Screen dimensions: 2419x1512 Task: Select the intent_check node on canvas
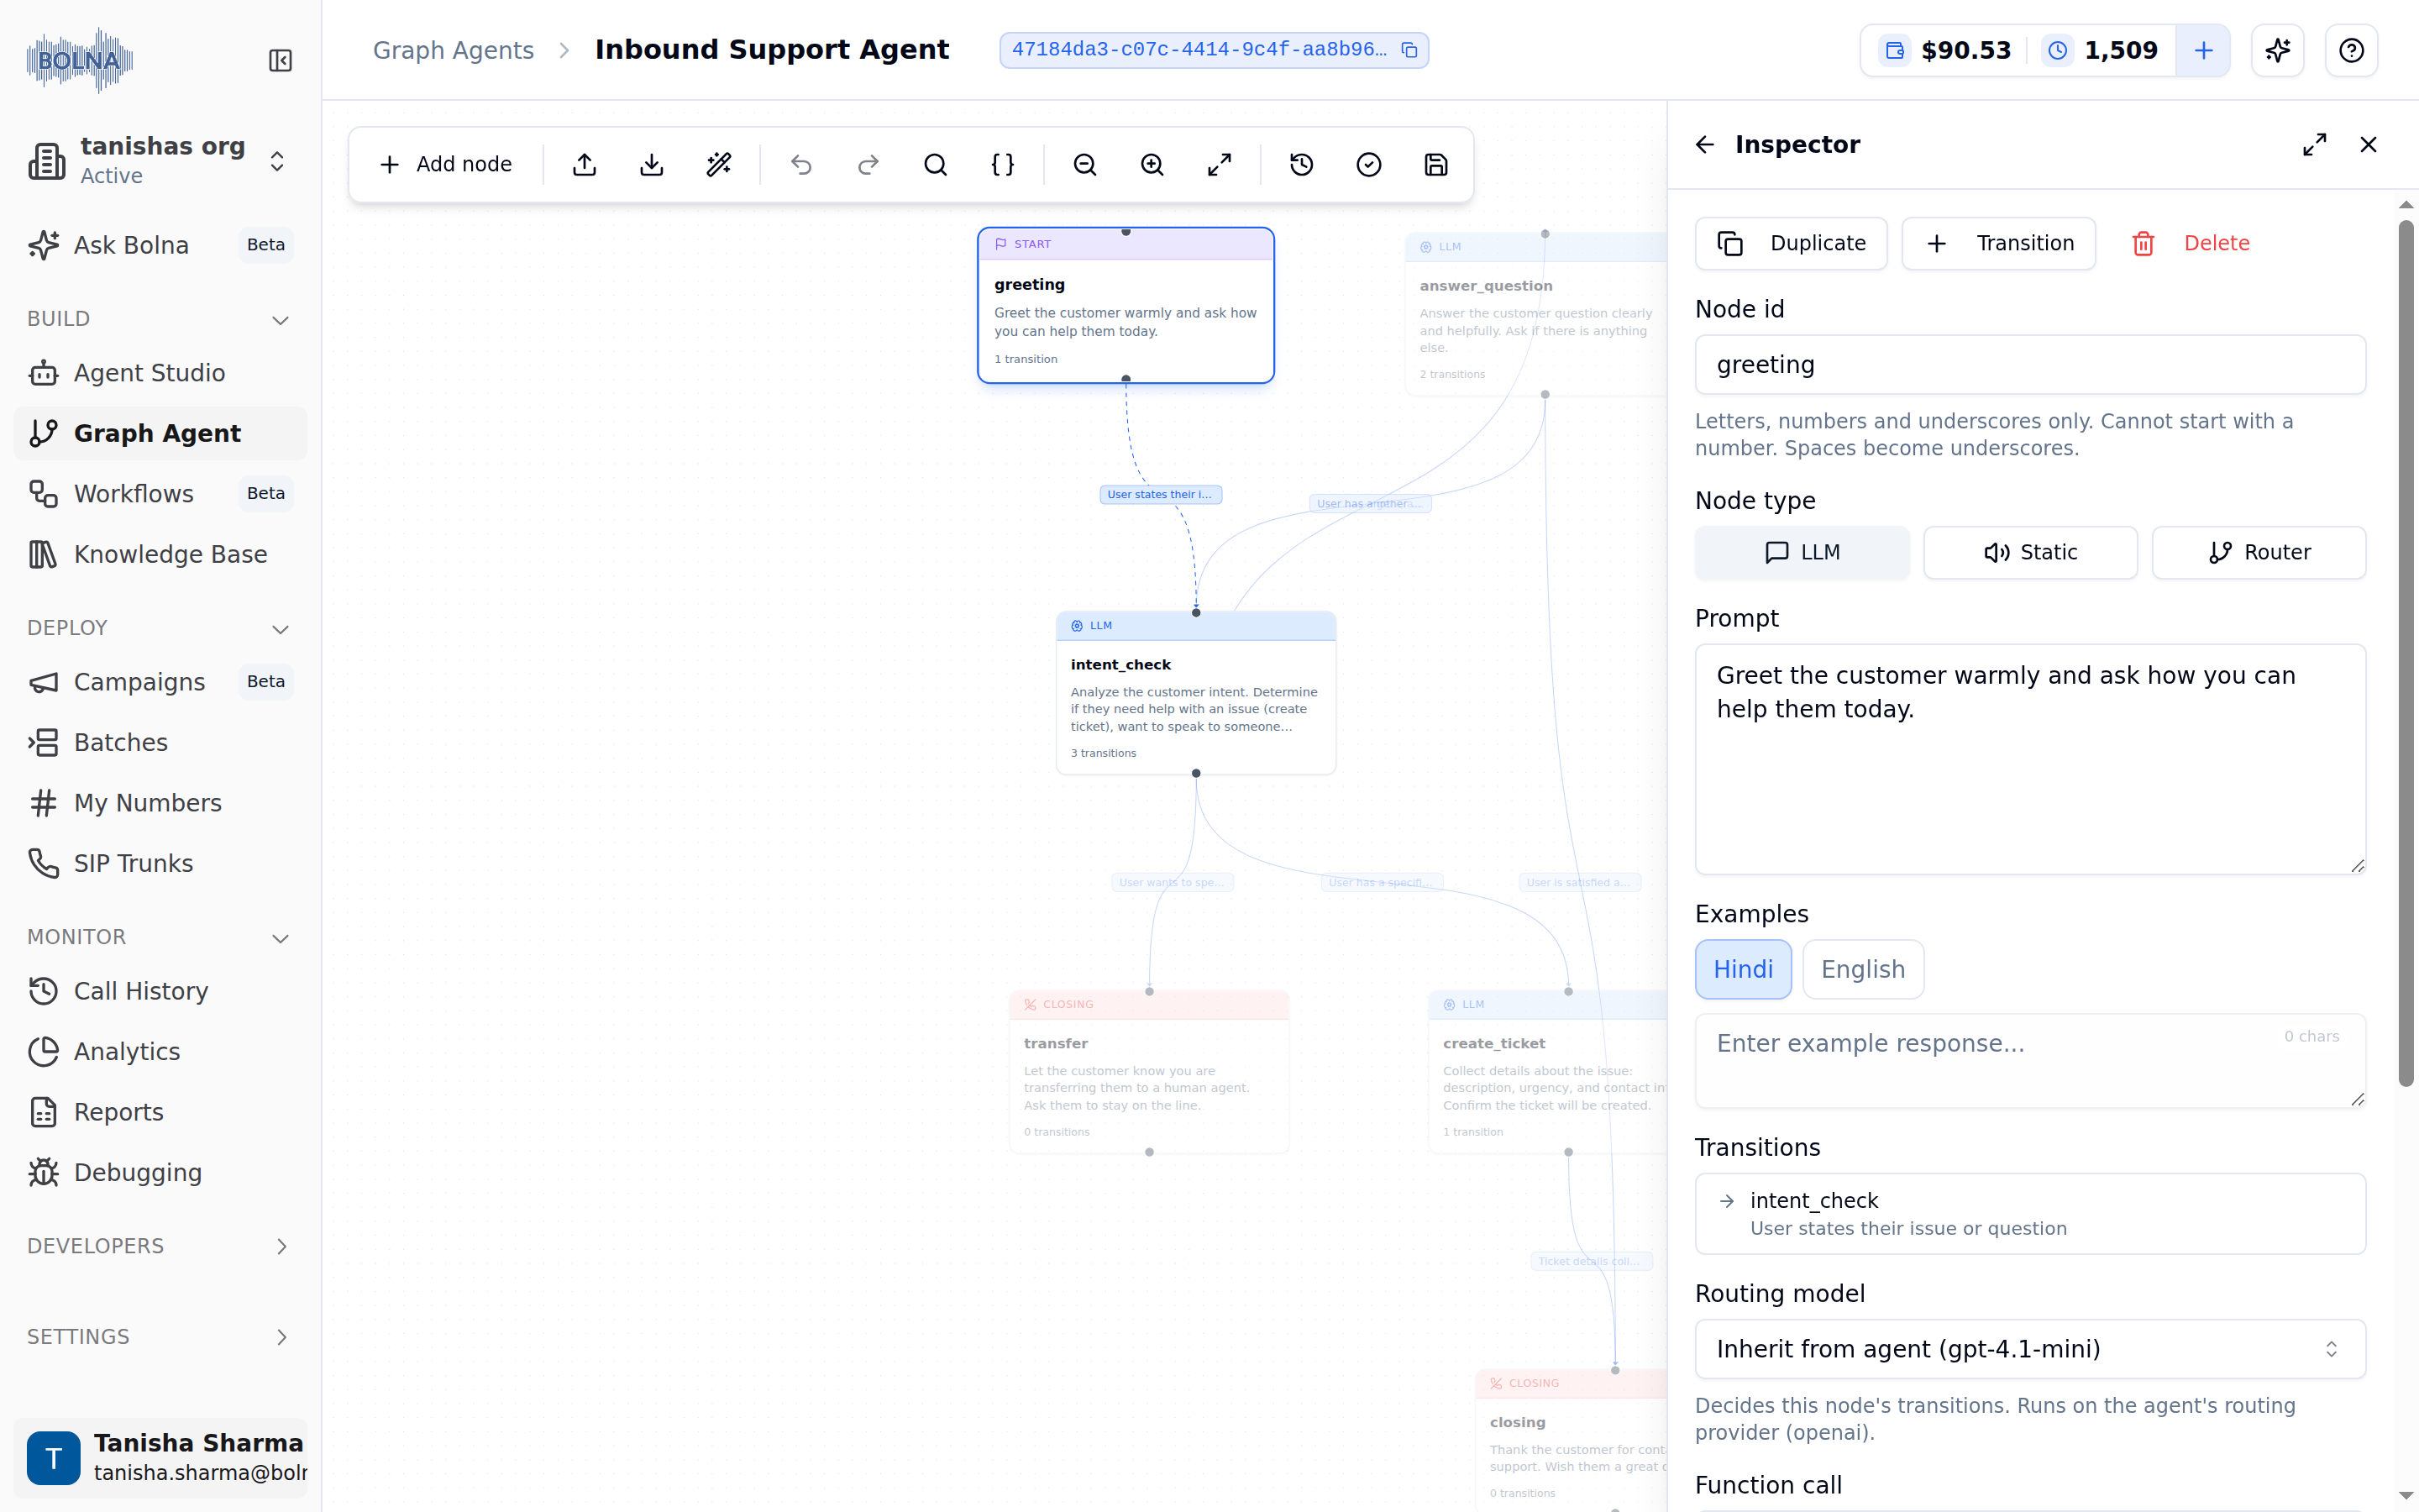1195,693
